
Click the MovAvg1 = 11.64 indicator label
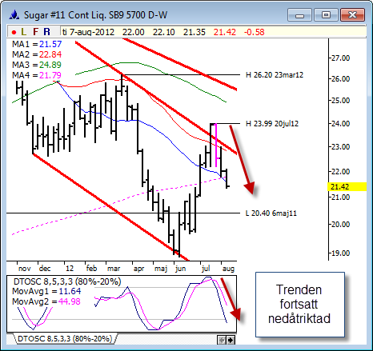[46, 291]
